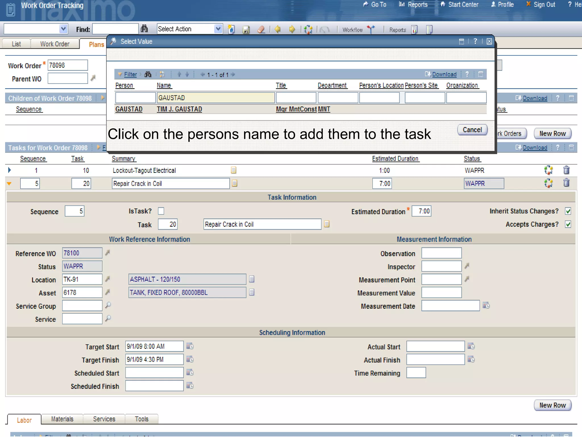582x437 pixels.
Task: Switch to the Services tab
Action: point(104,419)
